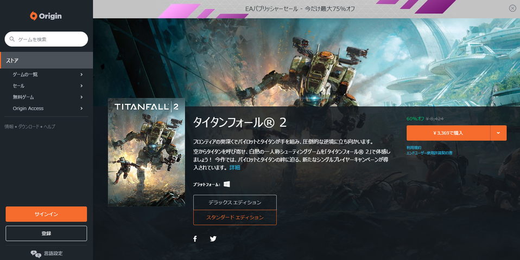
Task: Open the ヘルプ link
Action: click(x=50, y=126)
